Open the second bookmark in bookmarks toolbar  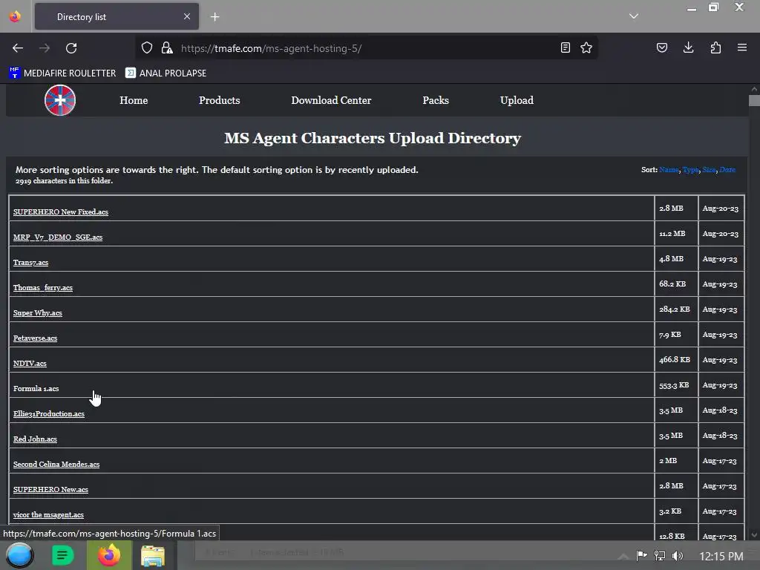(x=166, y=73)
